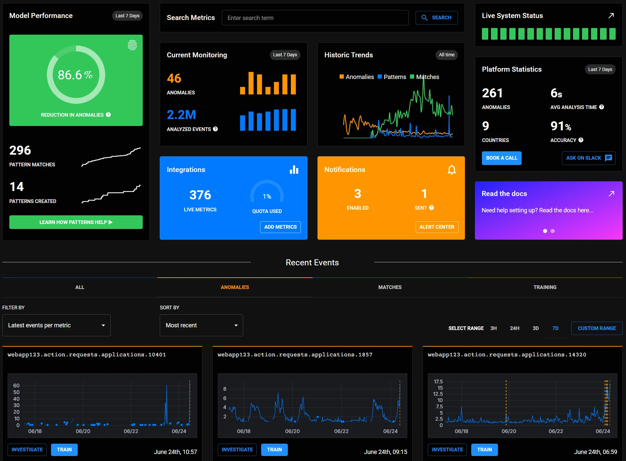Toggle the Anomalies legend in Historic Trends
The image size is (626, 461).
pyautogui.click(x=356, y=77)
